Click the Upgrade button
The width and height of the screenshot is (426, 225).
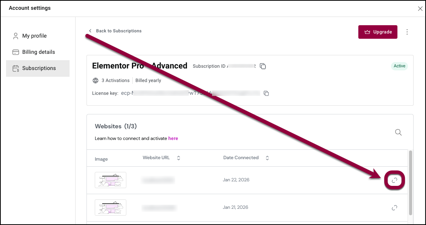click(377, 32)
